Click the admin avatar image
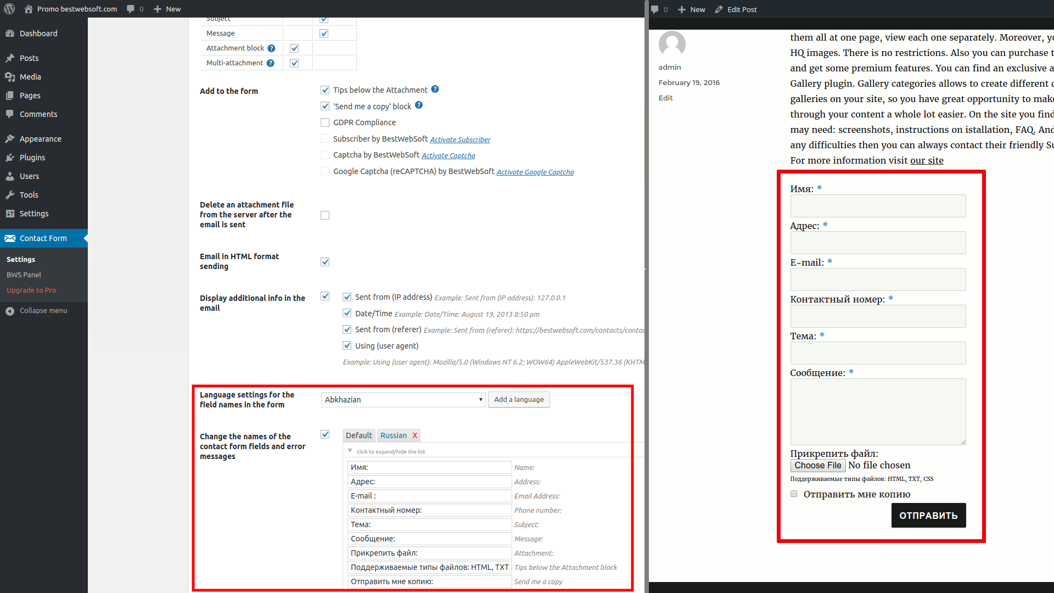The width and height of the screenshot is (1054, 593). (672, 44)
